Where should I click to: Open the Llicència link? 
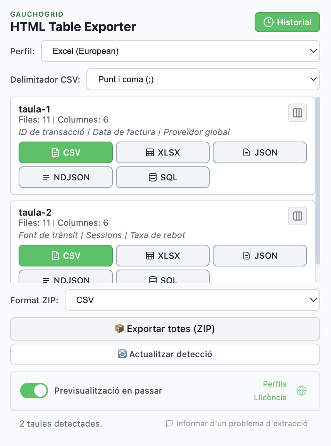(270, 398)
